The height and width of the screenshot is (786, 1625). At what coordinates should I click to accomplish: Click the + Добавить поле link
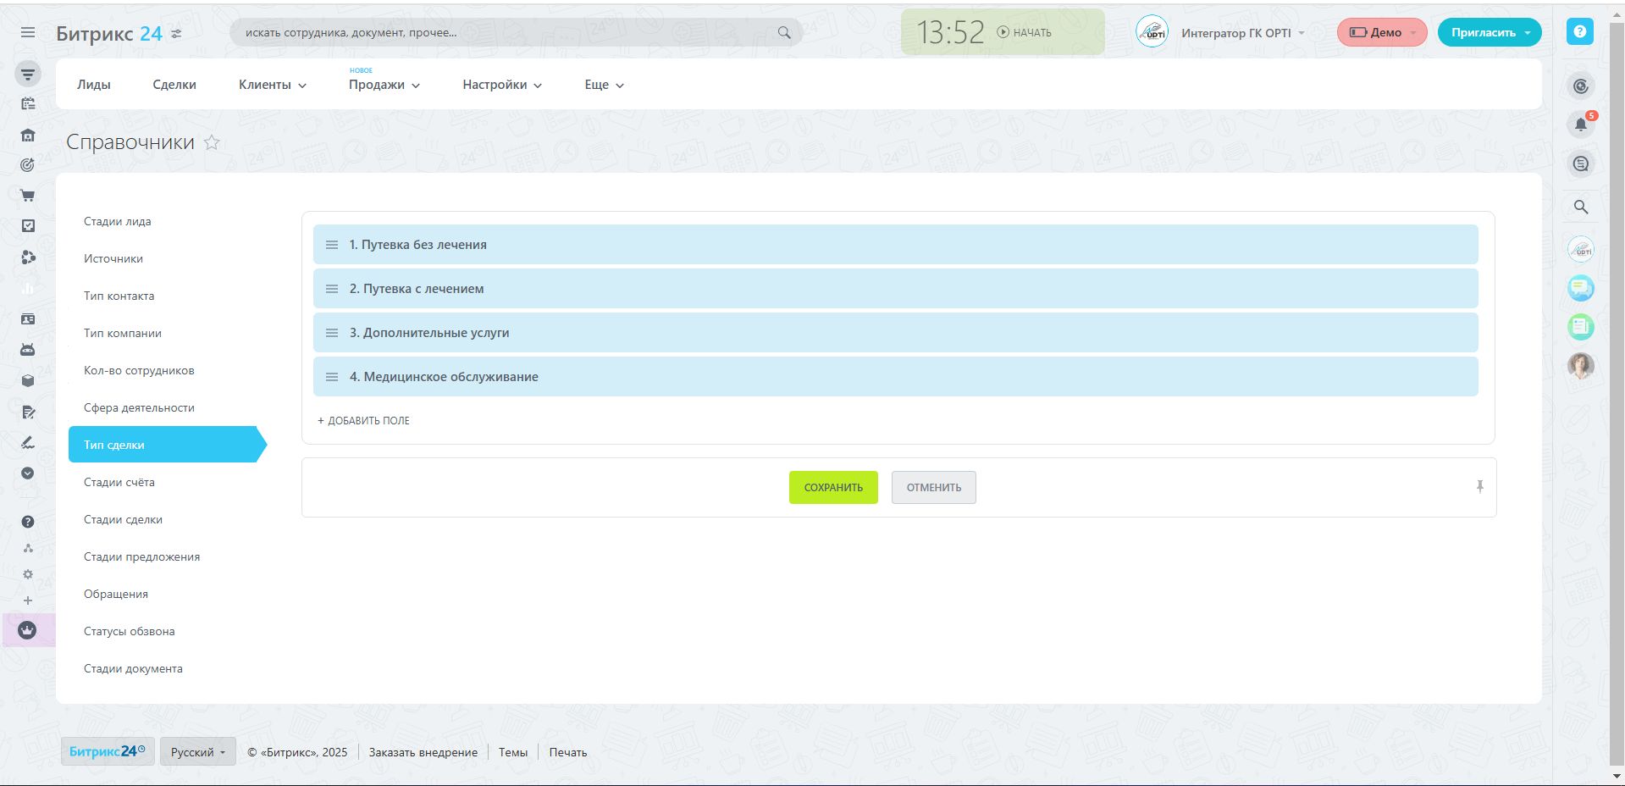(x=363, y=421)
